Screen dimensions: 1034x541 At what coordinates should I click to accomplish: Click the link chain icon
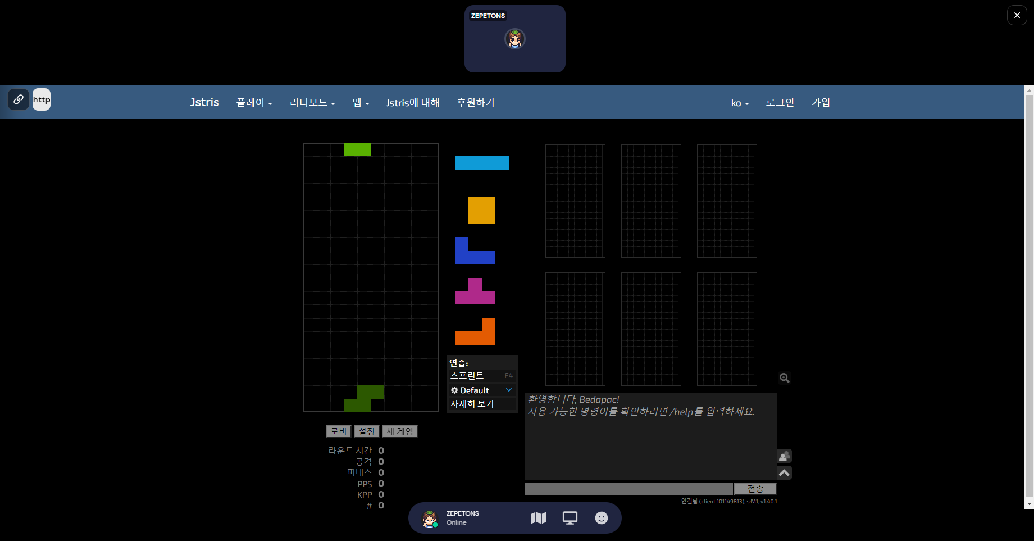(x=19, y=99)
